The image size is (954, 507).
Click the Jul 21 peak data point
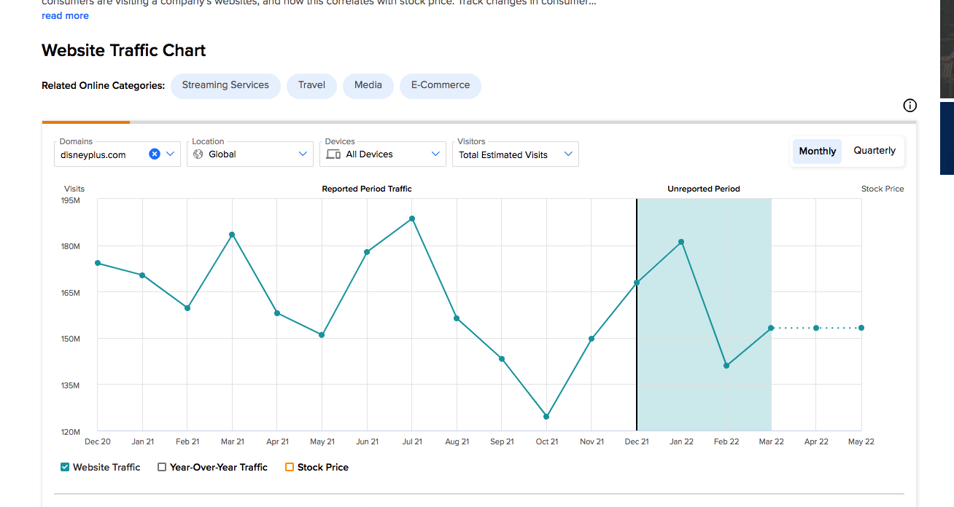click(412, 219)
